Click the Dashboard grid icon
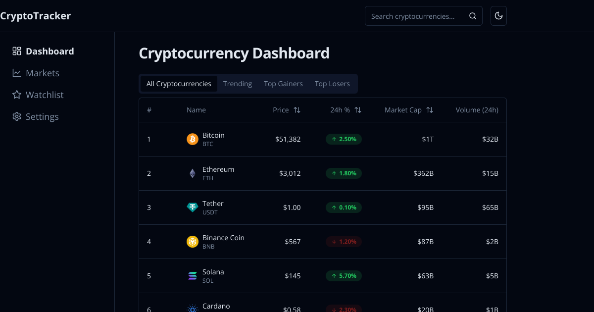Viewport: 594px width, 312px height. point(16,51)
